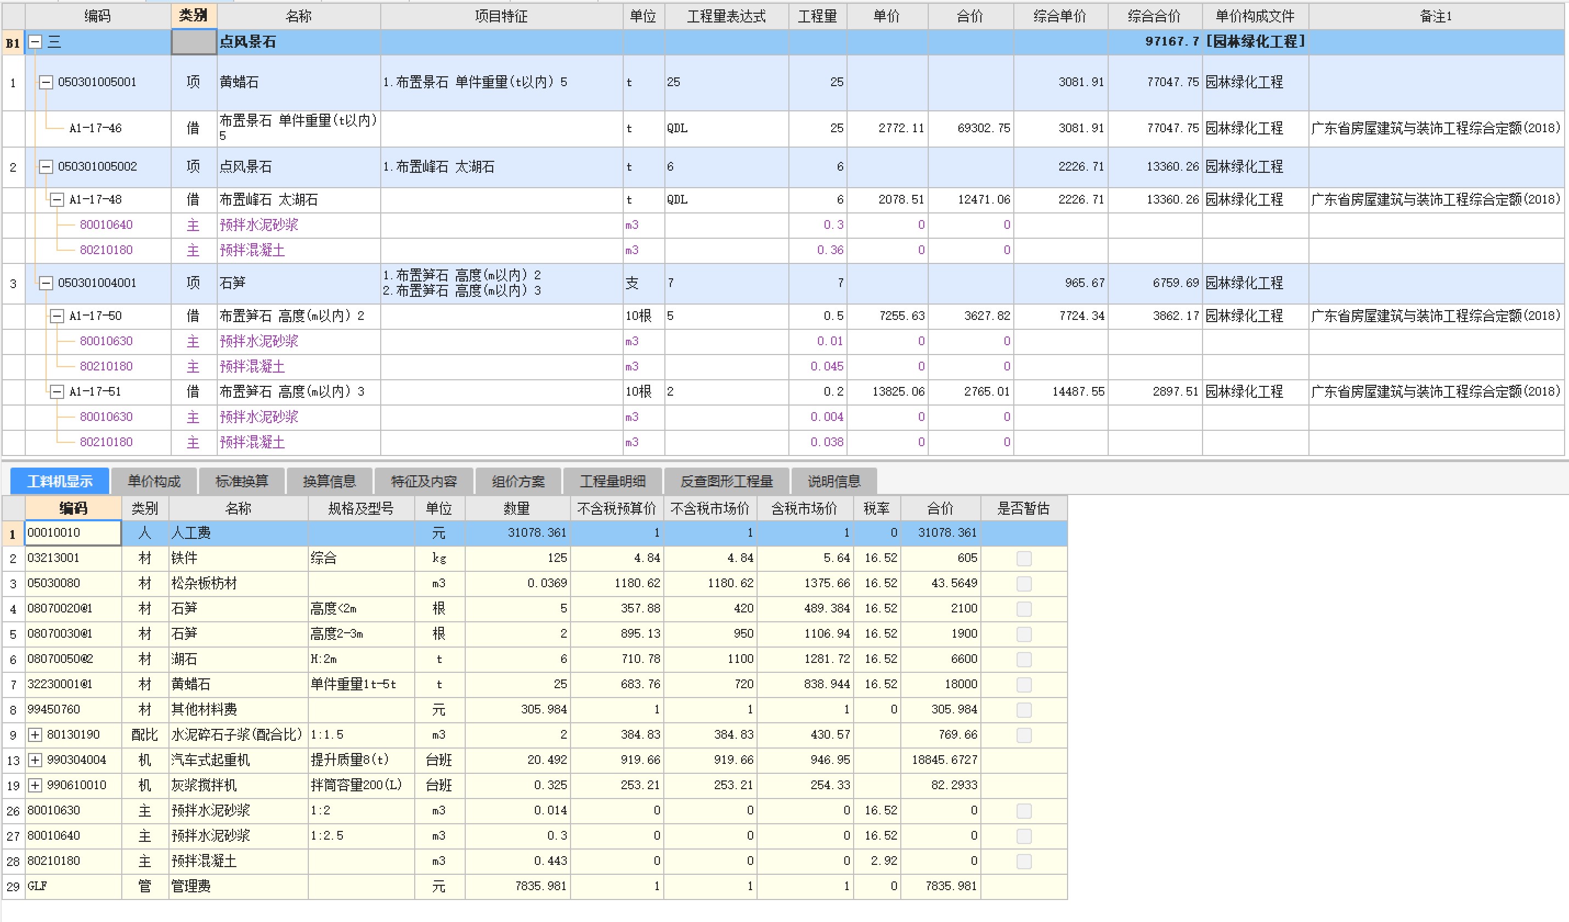Collapse the 点风景石 section row

coord(36,42)
